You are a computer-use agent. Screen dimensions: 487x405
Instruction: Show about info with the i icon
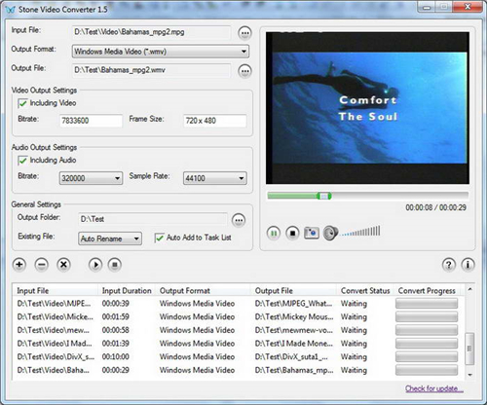click(x=468, y=265)
